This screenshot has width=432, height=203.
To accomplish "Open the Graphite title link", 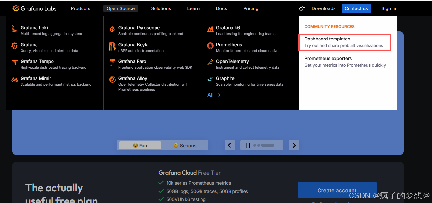I will [x=225, y=78].
